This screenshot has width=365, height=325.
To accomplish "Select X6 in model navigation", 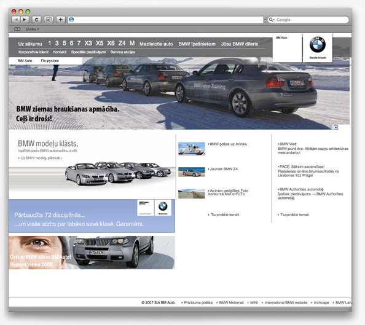I will (x=111, y=43).
